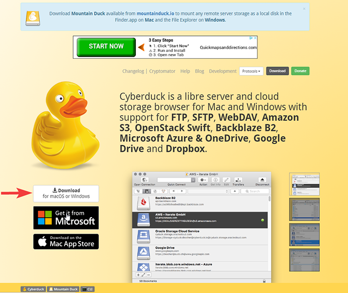Click the 'Google Drive' bookmark title
The width and height of the screenshot is (348, 293).
[x=165, y=247]
